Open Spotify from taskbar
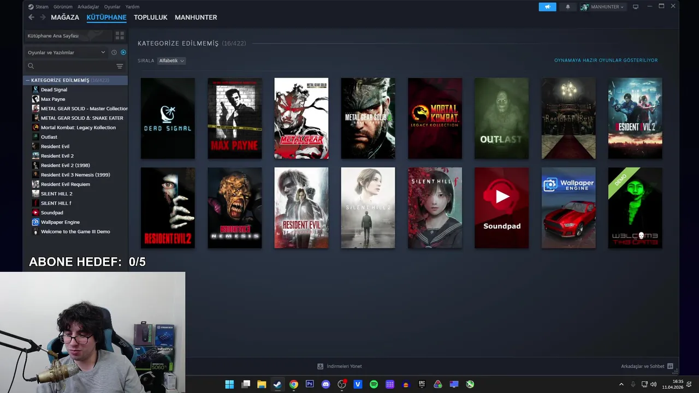Viewport: 699px width, 393px height. (x=374, y=384)
